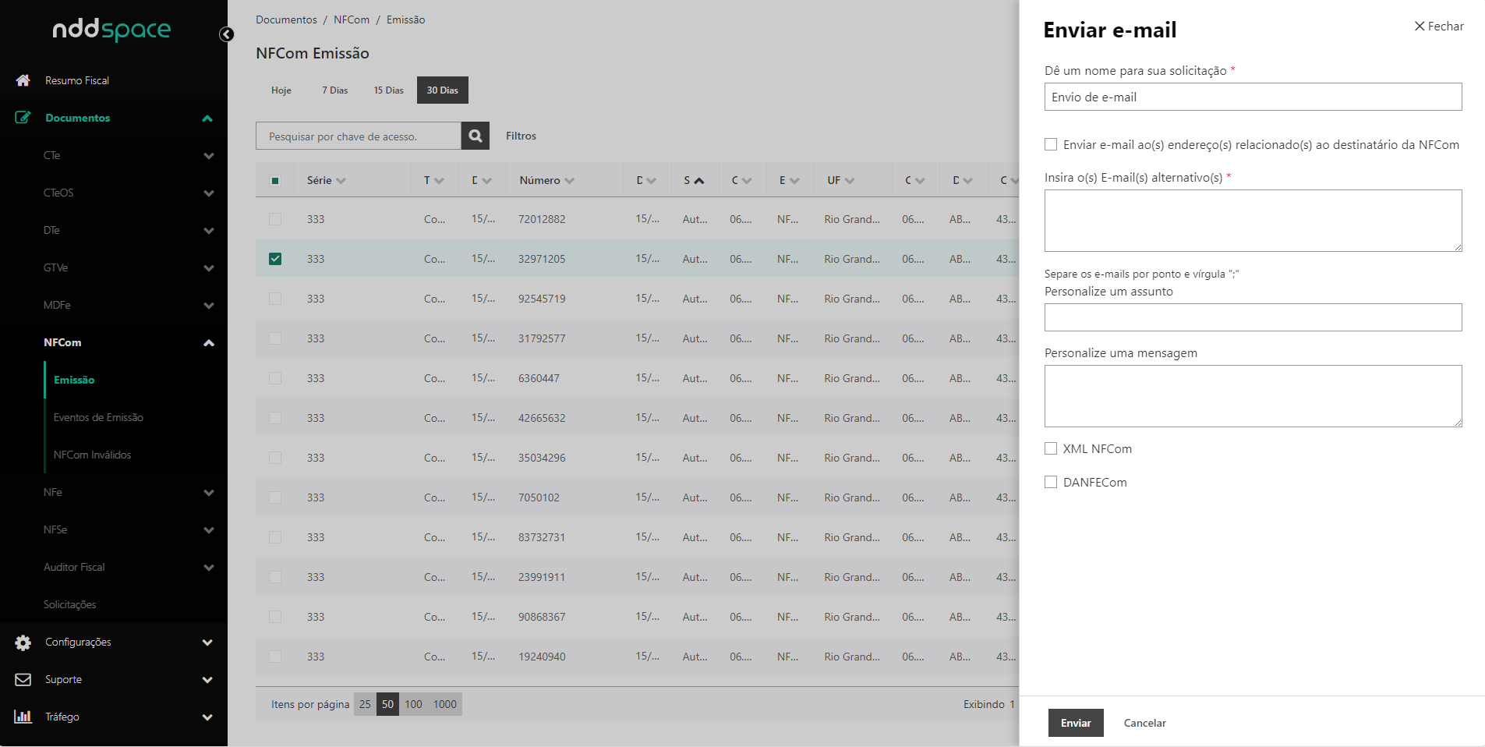Tick send to NFCom recipient address checkbox

1051,144
